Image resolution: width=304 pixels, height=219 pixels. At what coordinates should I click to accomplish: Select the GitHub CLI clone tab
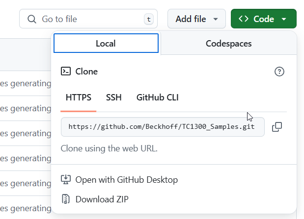157,97
